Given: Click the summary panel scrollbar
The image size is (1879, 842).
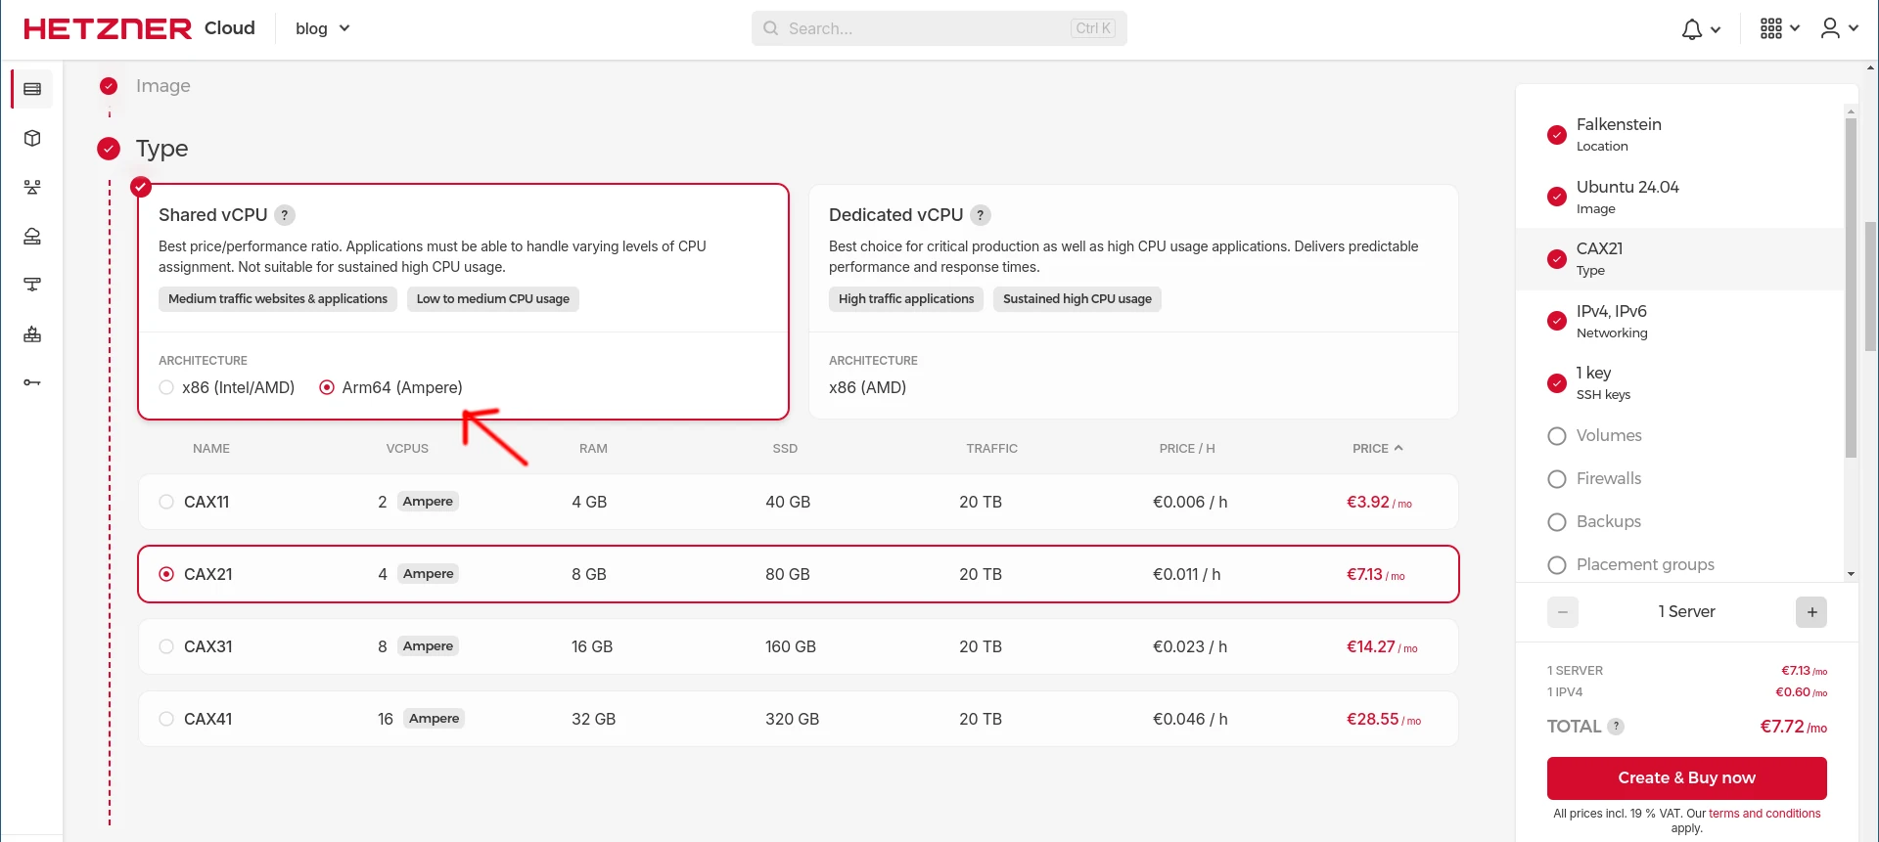Looking at the screenshot, I should (1851, 288).
